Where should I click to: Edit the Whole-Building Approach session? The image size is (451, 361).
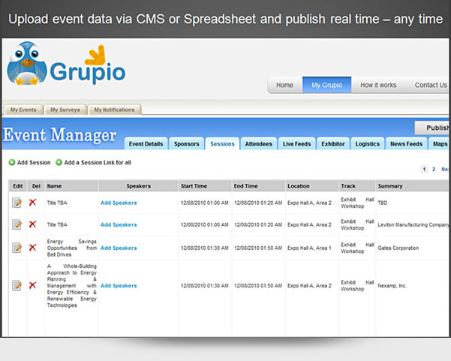coord(17,285)
